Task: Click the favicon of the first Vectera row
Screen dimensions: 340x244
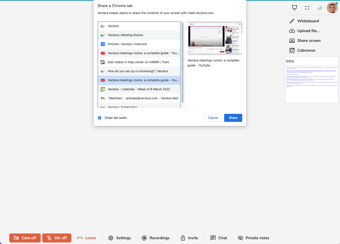Action: [x=103, y=26]
